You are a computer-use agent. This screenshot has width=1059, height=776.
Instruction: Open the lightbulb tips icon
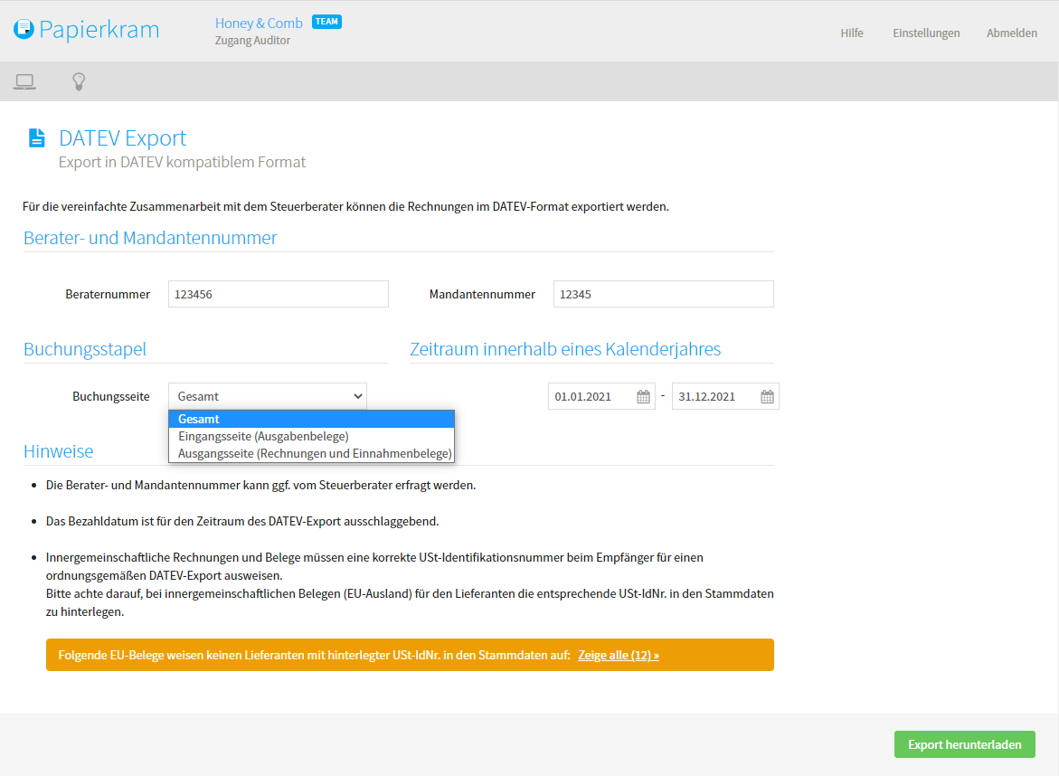(79, 81)
